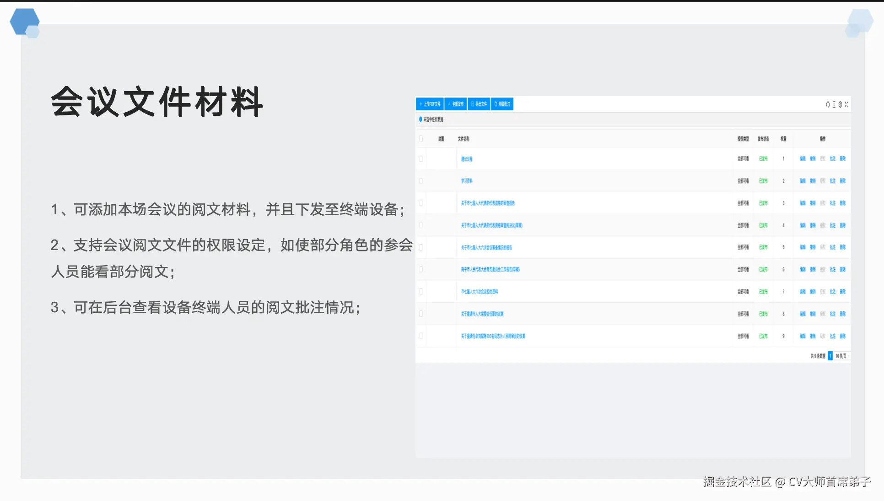Select page 1 in the pagination control
This screenshot has height=501, width=884.
click(x=830, y=355)
